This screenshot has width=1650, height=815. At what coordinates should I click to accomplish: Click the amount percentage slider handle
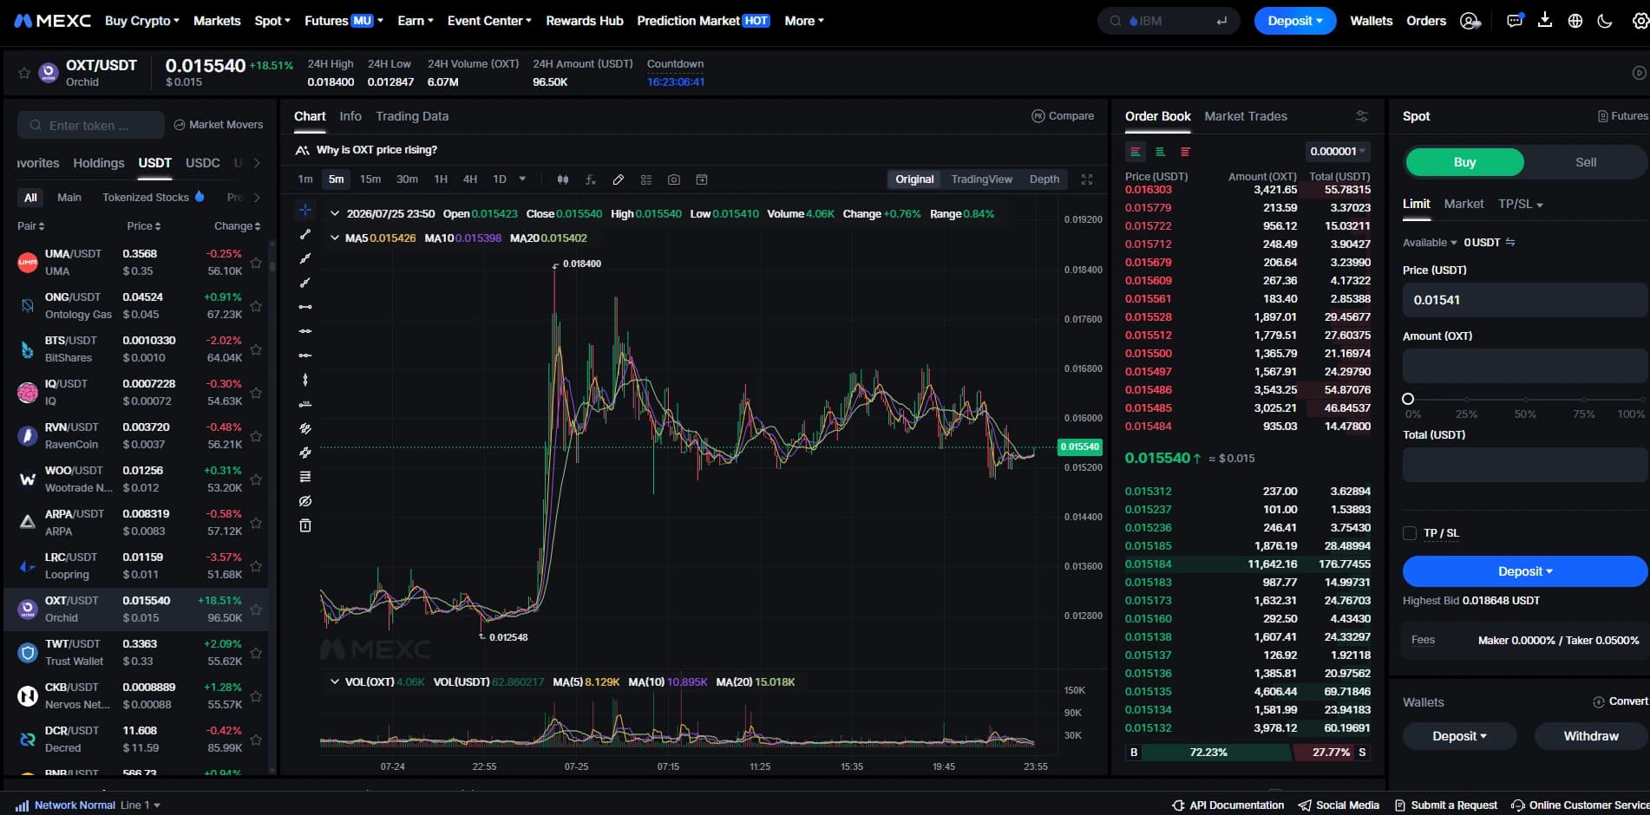point(1408,399)
